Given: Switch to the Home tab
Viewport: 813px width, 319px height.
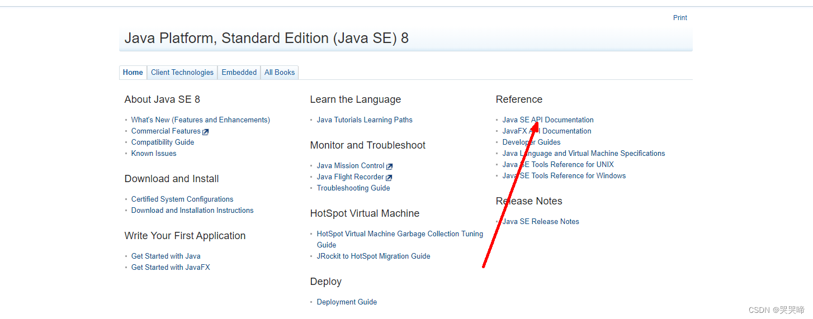Looking at the screenshot, I should coord(133,73).
